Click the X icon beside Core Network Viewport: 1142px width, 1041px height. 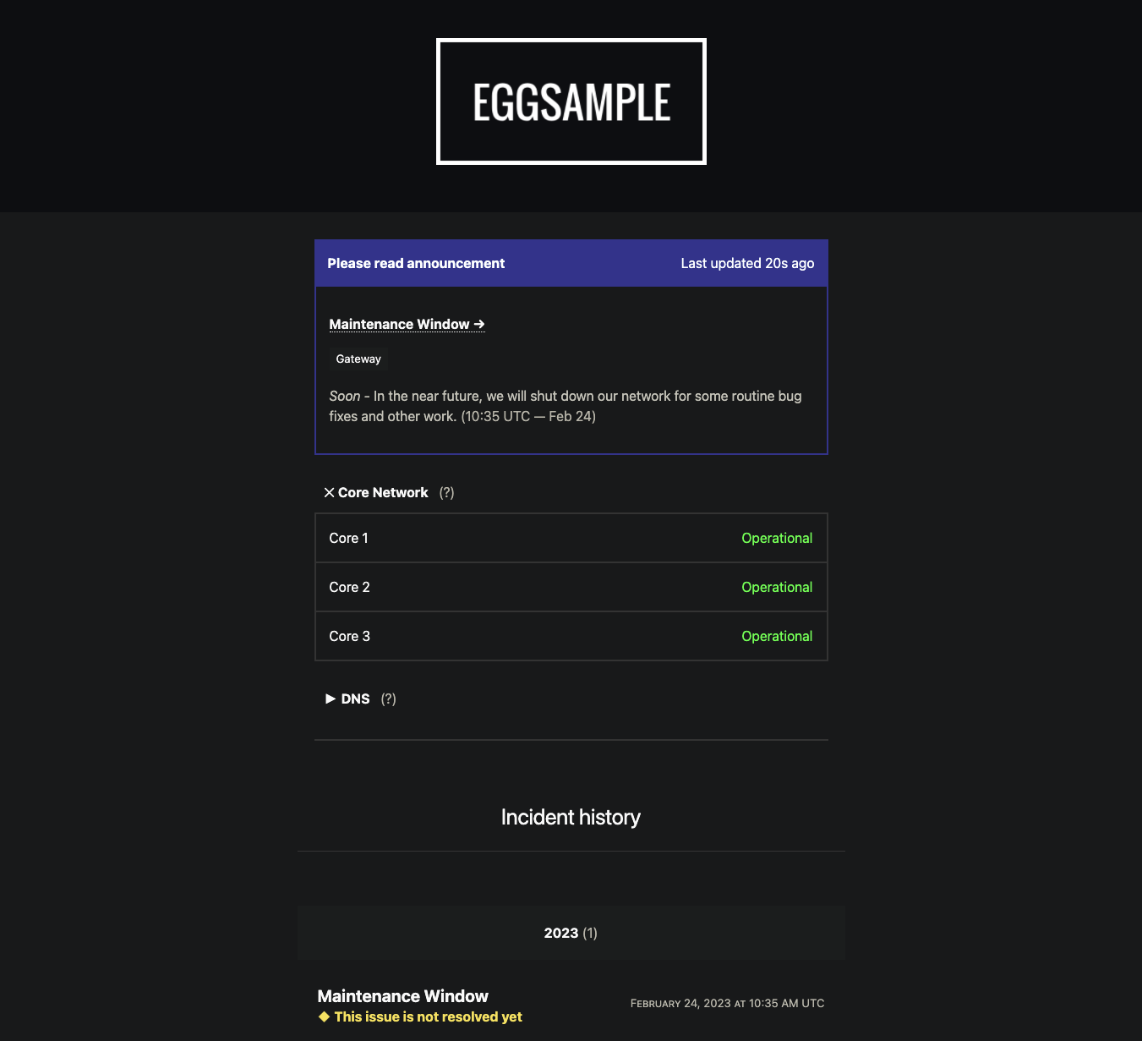point(329,492)
